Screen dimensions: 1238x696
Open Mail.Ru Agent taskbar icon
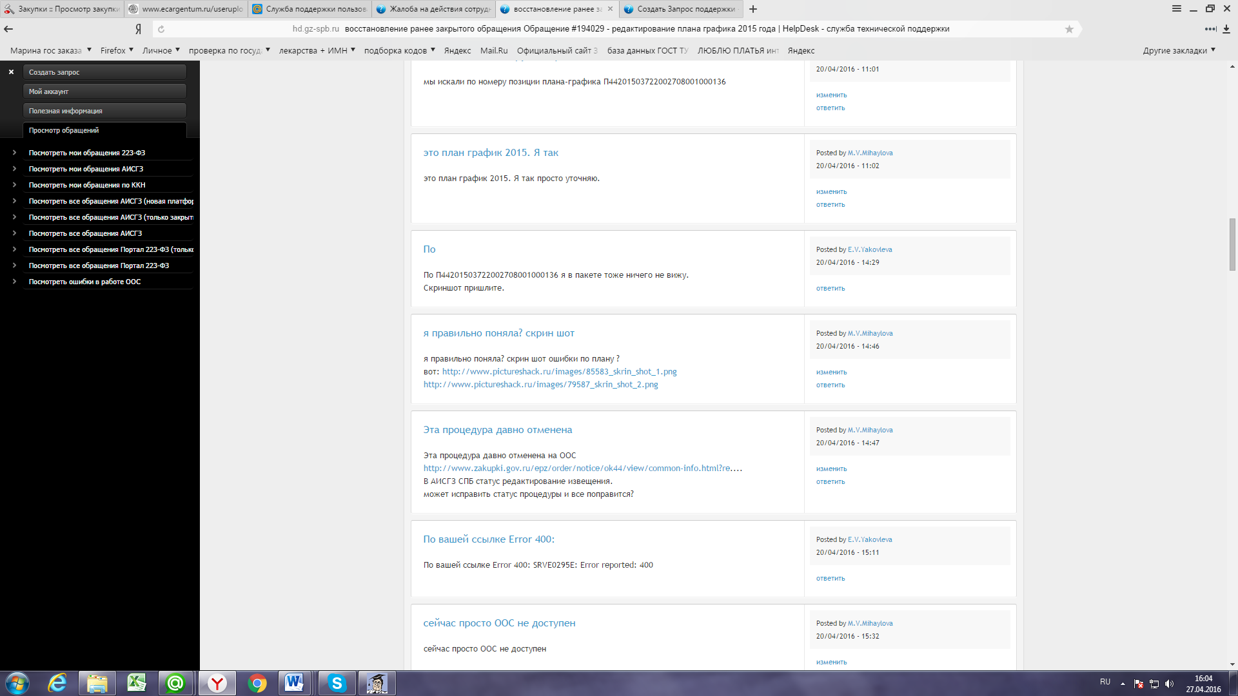tap(175, 683)
